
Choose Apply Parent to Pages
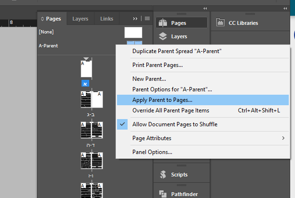click(x=162, y=100)
